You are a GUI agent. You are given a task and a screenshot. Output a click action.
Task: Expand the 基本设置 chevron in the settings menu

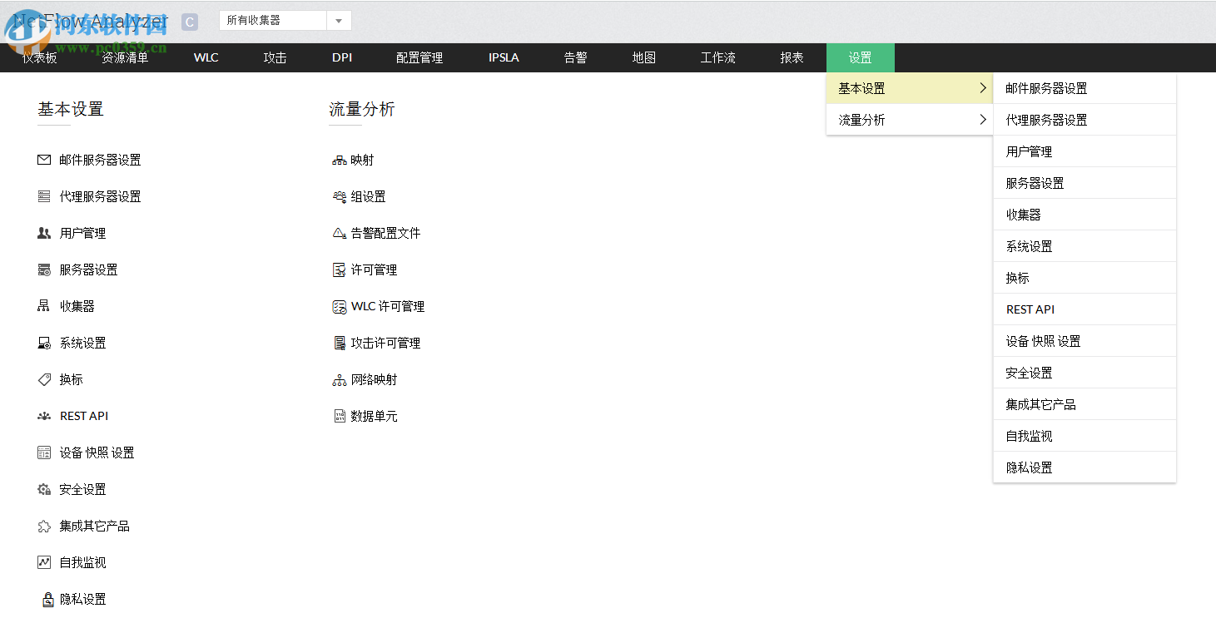(983, 88)
